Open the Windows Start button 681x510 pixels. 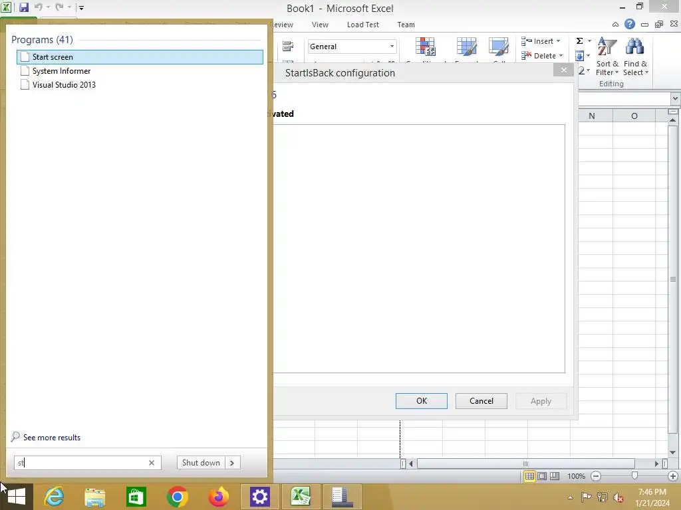coord(17,497)
